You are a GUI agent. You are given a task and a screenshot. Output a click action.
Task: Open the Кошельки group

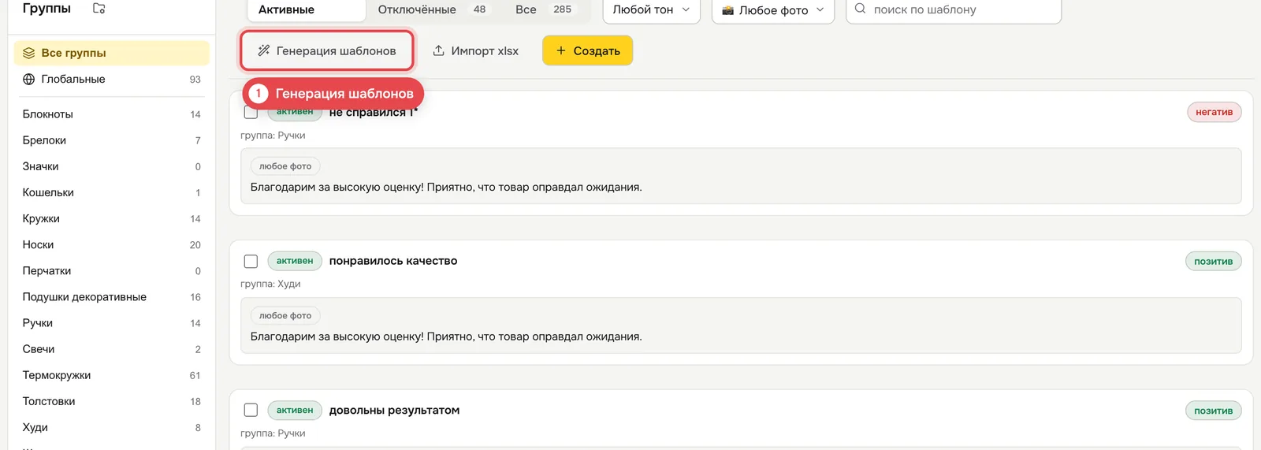click(112, 192)
